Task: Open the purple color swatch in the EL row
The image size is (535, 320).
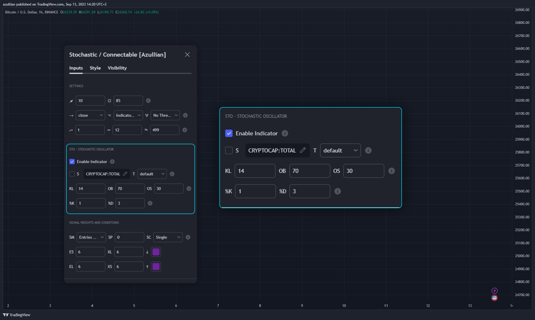Action: click(x=156, y=266)
